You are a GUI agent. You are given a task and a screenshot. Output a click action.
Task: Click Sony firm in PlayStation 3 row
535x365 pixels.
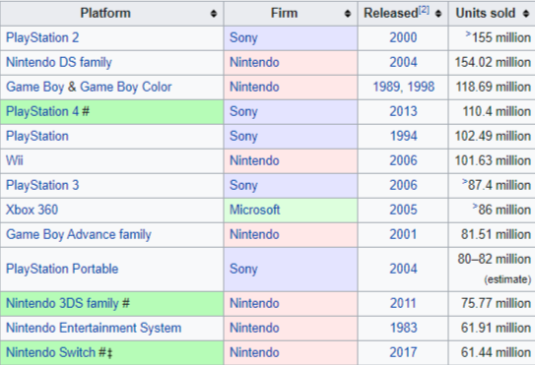click(x=243, y=185)
